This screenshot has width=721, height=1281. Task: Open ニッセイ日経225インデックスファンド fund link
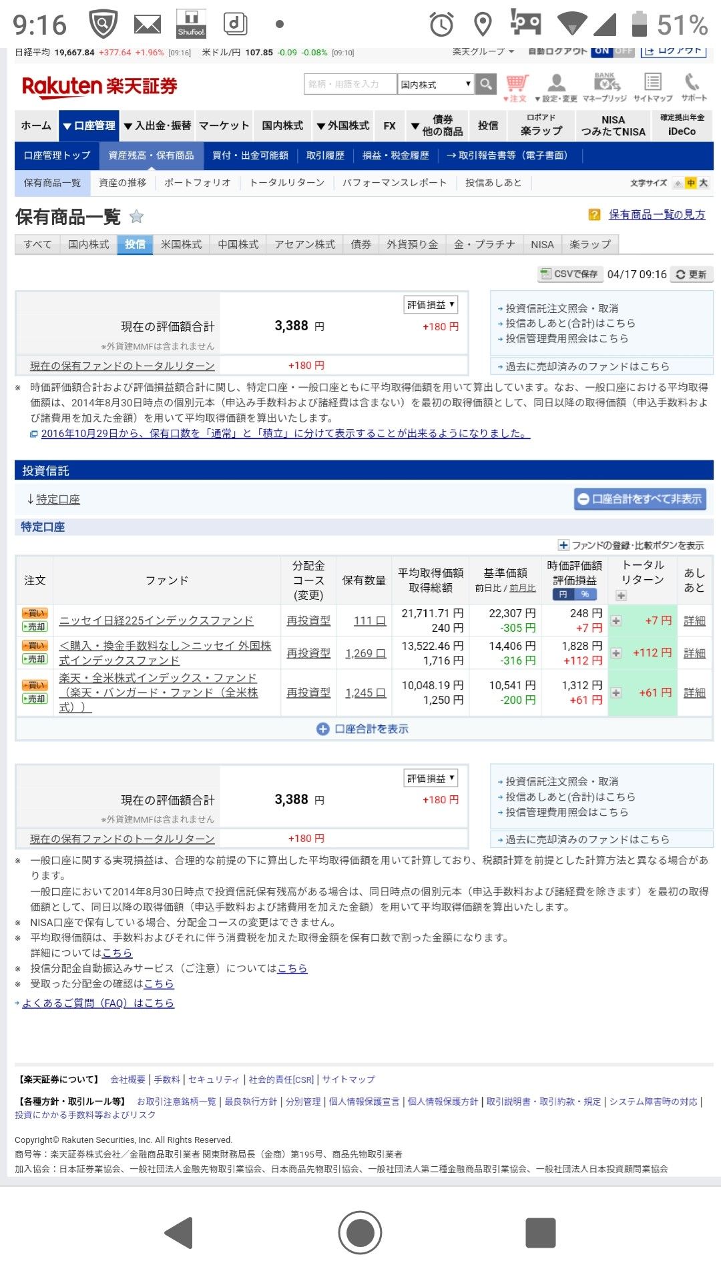click(156, 620)
